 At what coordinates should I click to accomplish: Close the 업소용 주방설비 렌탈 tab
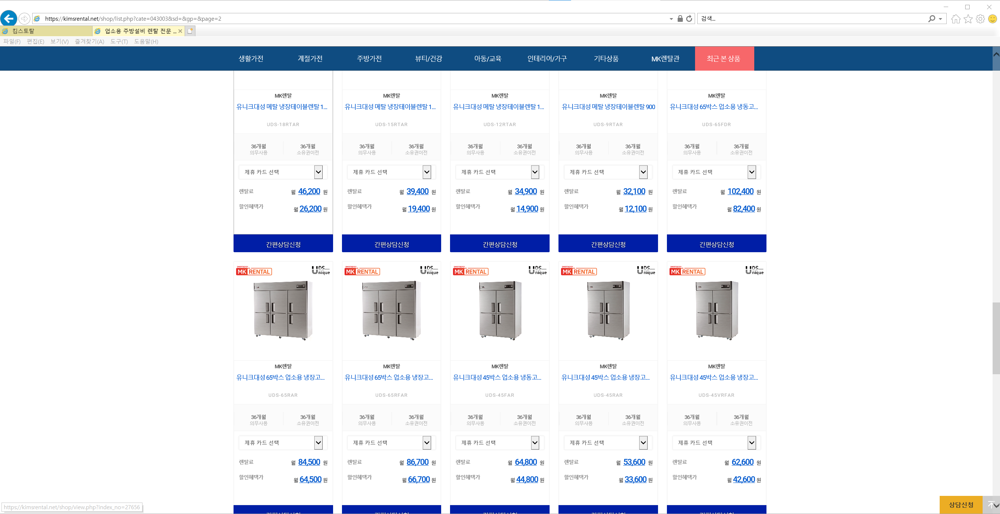180,31
